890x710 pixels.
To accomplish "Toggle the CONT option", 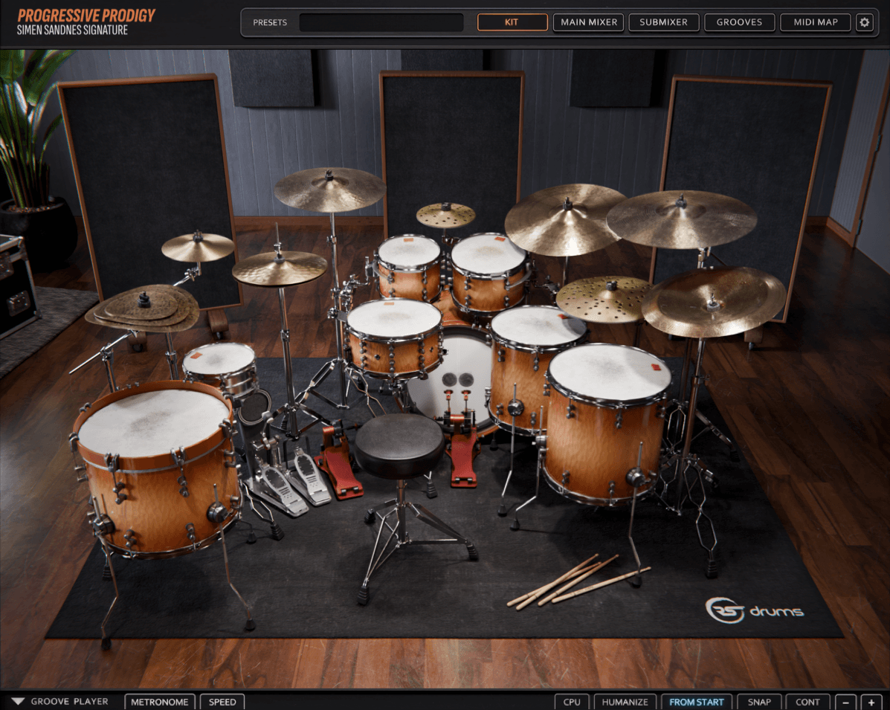I will [x=807, y=702].
